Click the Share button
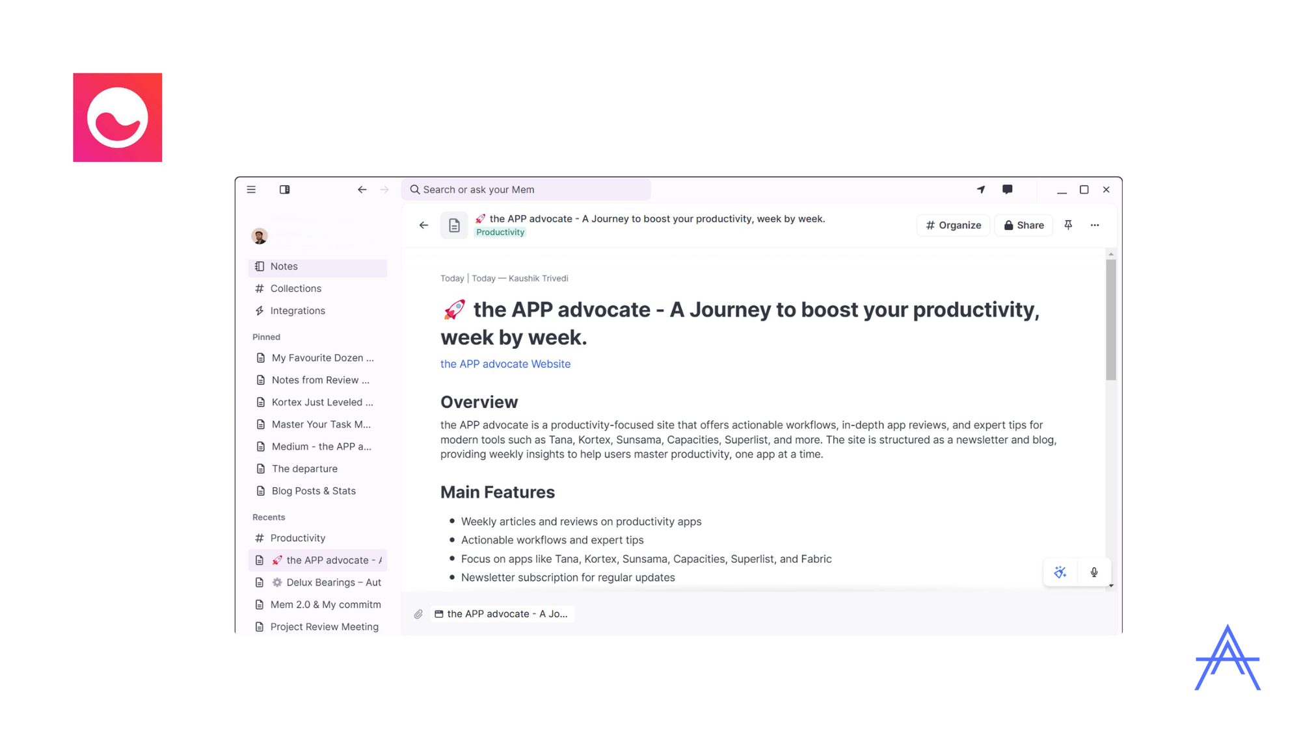Image resolution: width=1301 pixels, height=731 pixels. click(x=1024, y=225)
